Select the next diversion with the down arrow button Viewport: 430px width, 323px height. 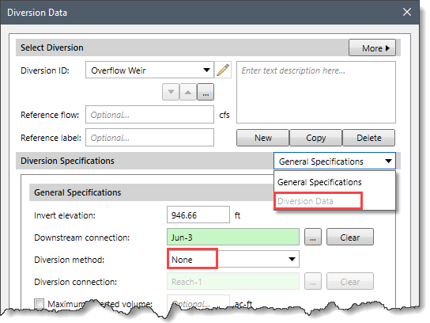point(171,92)
